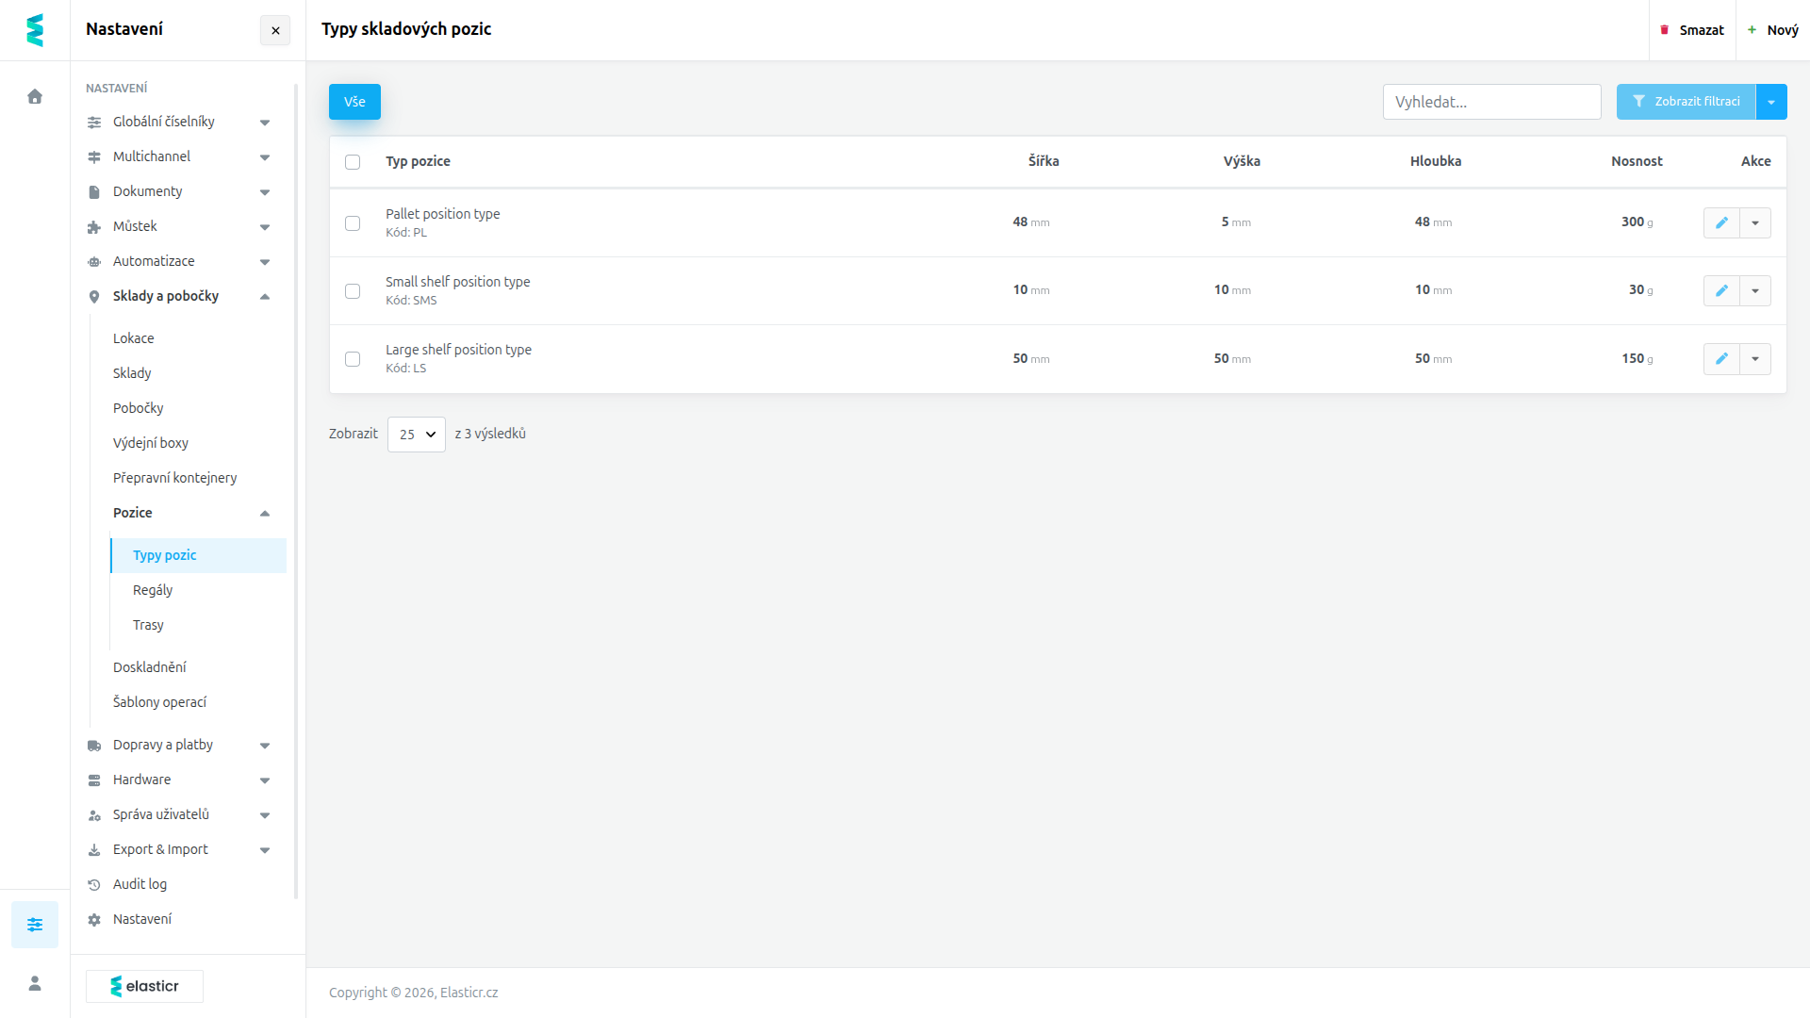The width and height of the screenshot is (1810, 1018).
Task: Open the home icon in the left rail
Action: click(35, 96)
